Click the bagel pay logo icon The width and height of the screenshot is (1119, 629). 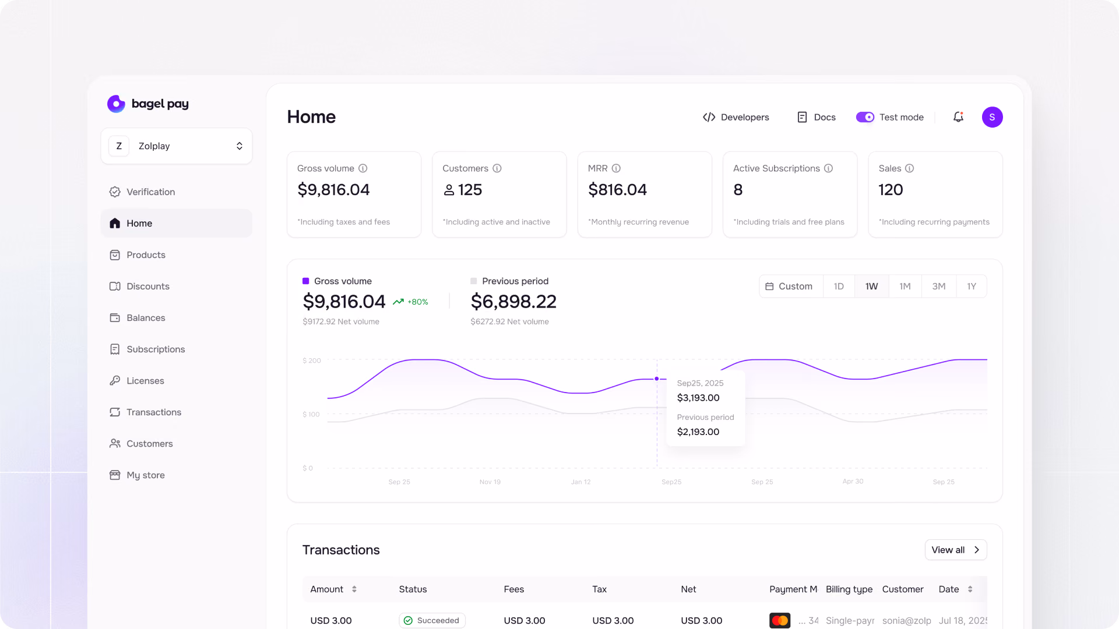(116, 104)
